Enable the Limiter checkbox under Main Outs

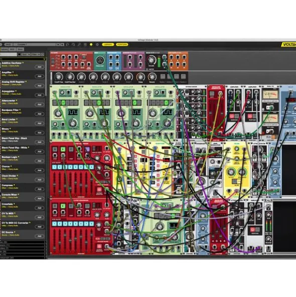point(147,69)
